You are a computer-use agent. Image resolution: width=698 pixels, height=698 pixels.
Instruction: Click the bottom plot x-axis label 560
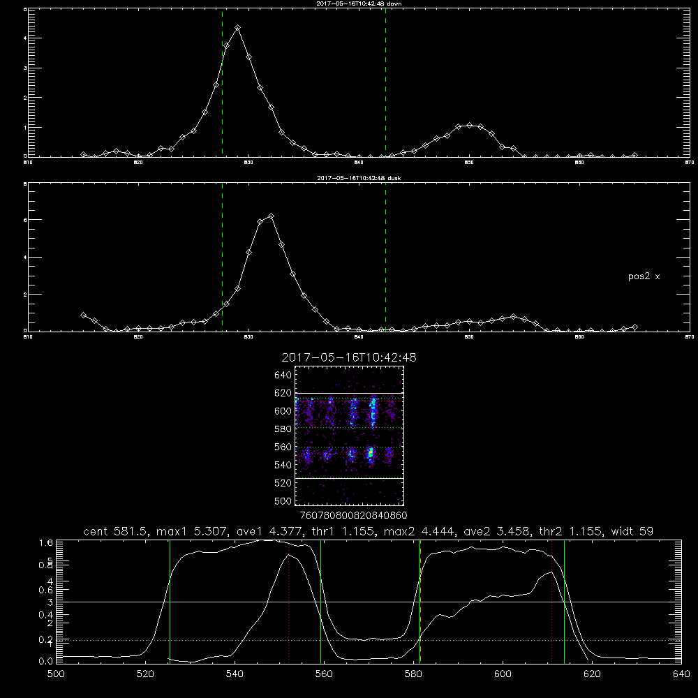[324, 674]
